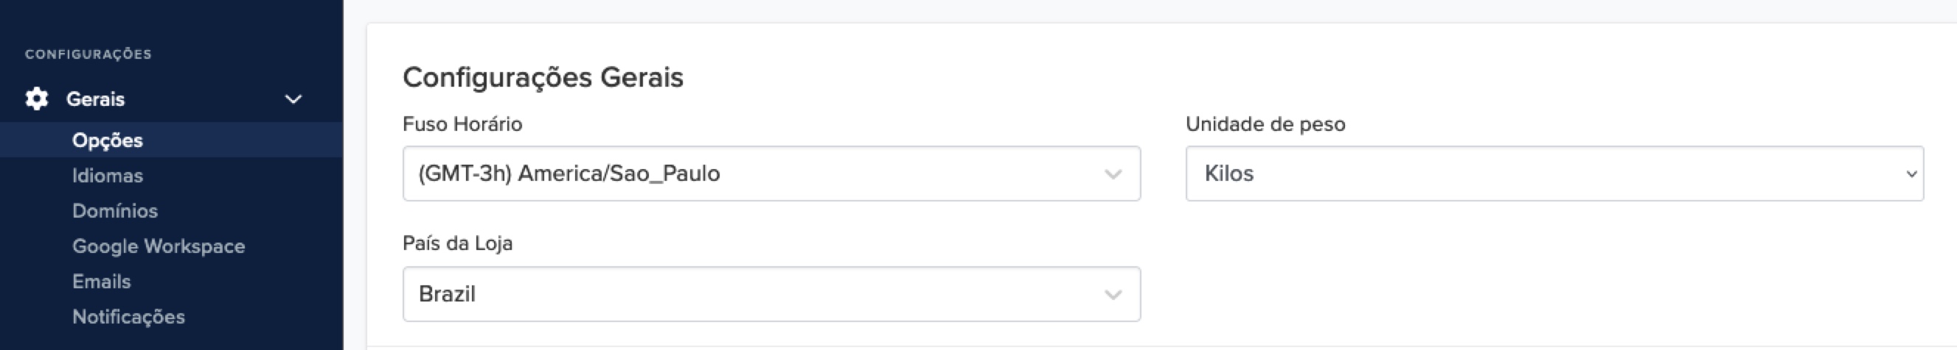Click the CONFIGURAÇÕES sidebar section header

tap(88, 54)
